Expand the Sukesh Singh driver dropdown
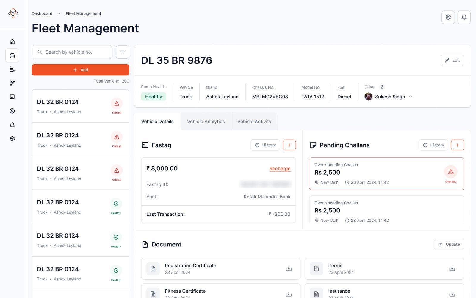 tap(411, 97)
